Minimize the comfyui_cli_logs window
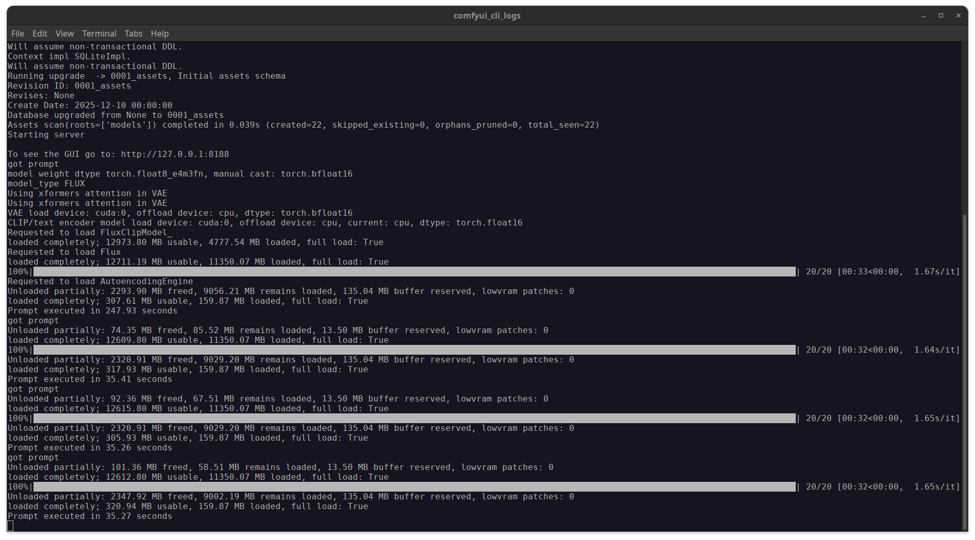The height and width of the screenshot is (540, 975). [923, 15]
